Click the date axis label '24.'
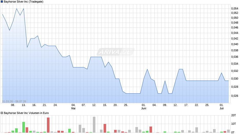 tap(55, 105)
